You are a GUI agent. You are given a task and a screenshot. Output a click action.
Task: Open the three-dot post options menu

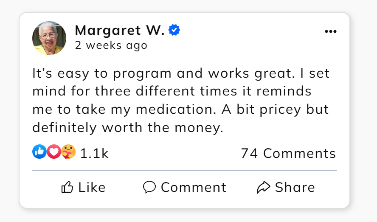[x=330, y=31]
